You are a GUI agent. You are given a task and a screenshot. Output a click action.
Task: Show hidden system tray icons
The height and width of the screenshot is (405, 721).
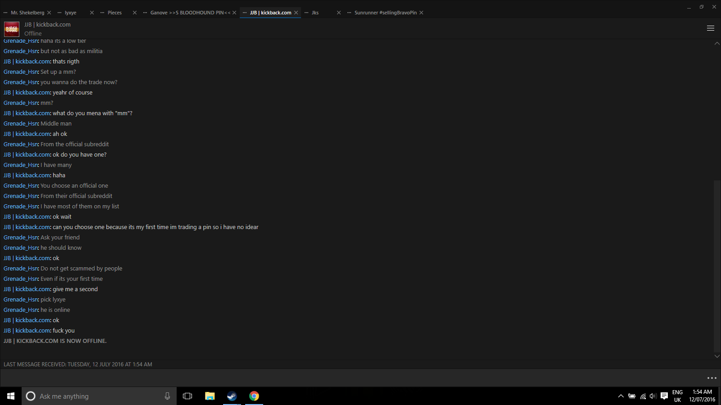pyautogui.click(x=621, y=396)
